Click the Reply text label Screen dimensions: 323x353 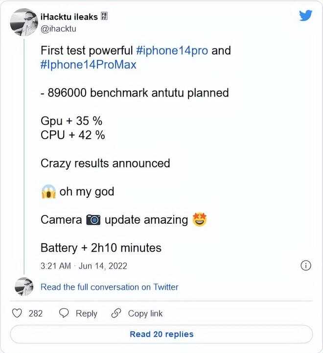click(x=86, y=313)
